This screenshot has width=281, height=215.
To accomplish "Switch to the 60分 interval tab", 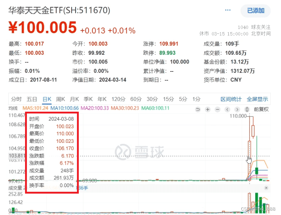I will [136, 99].
